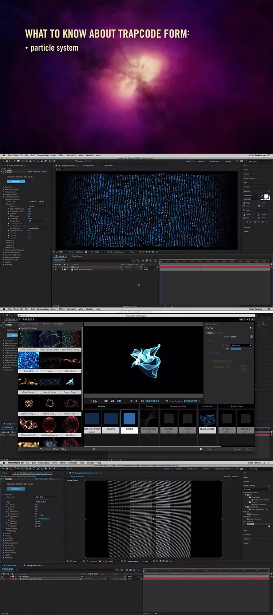Jump to first frame in Form Designer preview
The image size is (273, 615).
[131, 401]
